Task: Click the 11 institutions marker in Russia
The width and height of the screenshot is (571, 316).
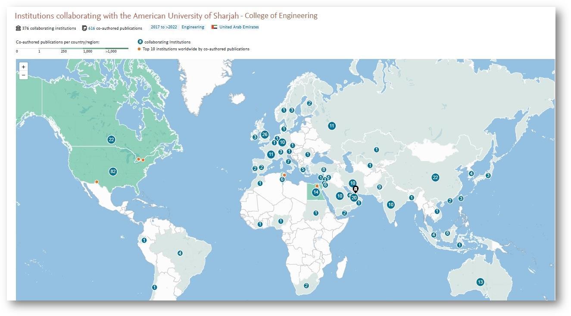Action: [331, 126]
